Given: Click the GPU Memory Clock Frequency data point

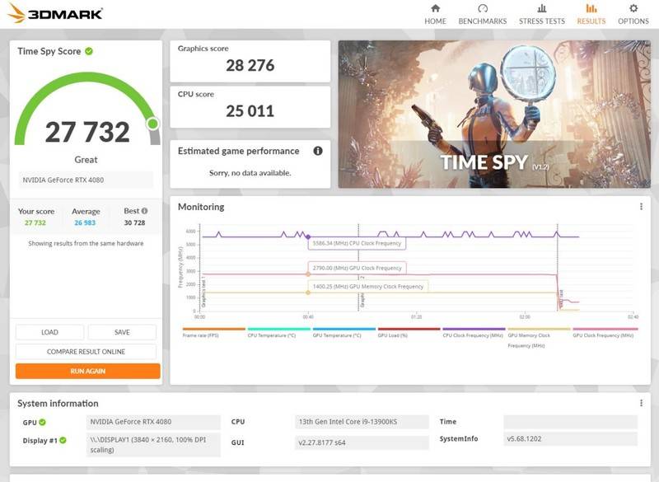Looking at the screenshot, I should pyautogui.click(x=308, y=292).
